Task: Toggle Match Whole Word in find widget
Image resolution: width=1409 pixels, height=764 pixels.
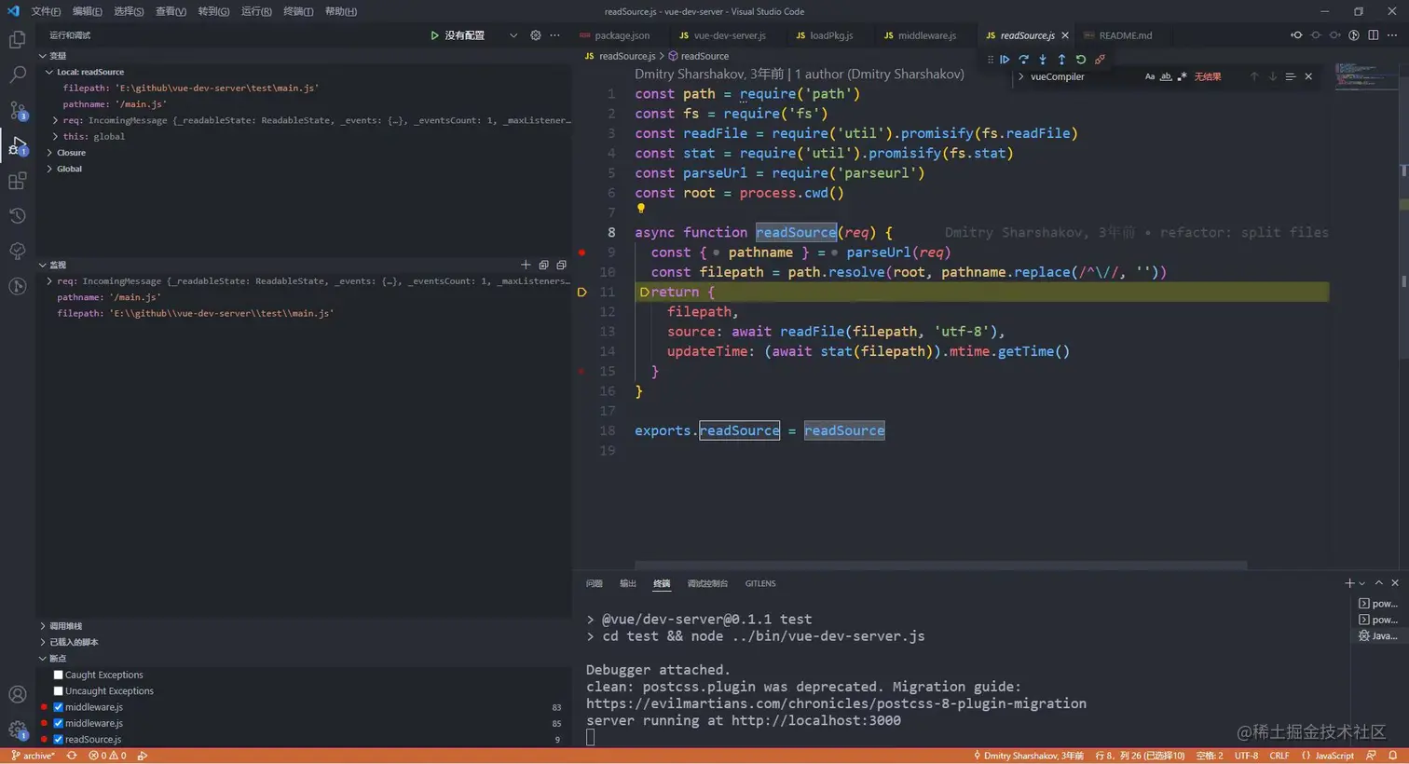Action: tap(1166, 76)
